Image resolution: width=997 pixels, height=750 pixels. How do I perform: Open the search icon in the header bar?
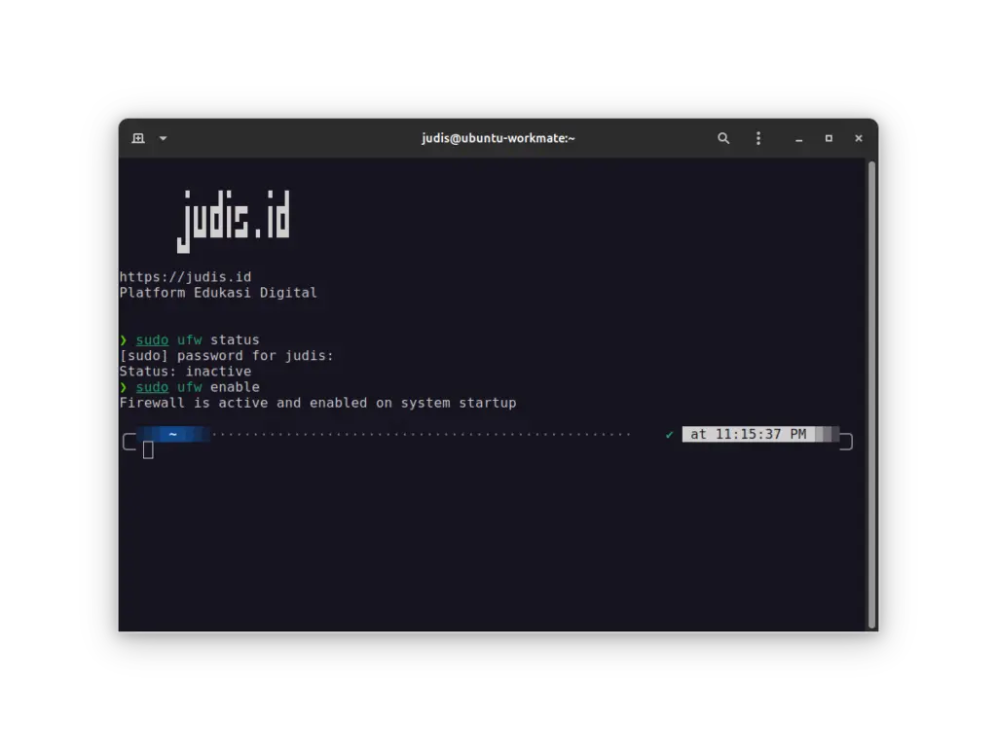(x=723, y=138)
